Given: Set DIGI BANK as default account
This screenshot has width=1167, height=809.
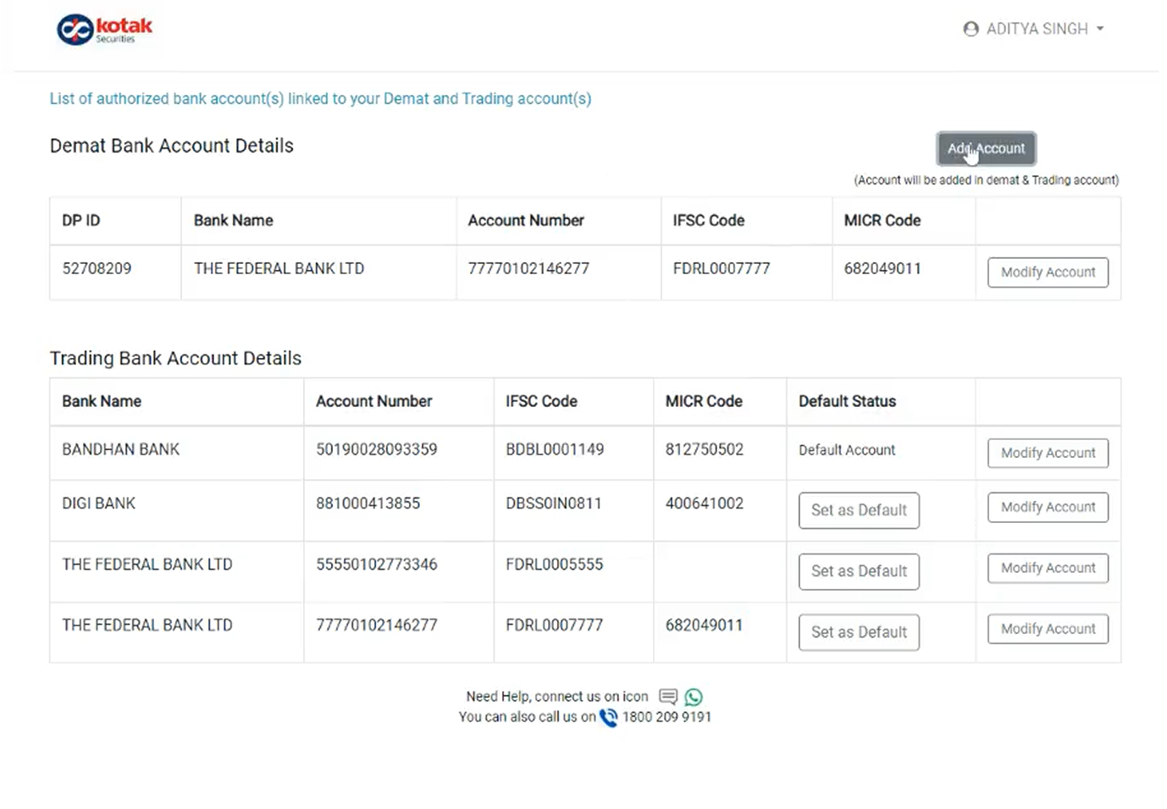Looking at the screenshot, I should pos(859,510).
